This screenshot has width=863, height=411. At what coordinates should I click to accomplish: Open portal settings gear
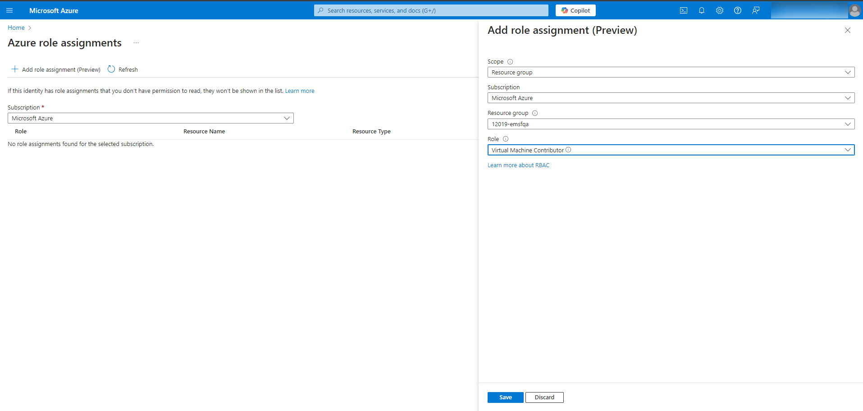pos(720,10)
